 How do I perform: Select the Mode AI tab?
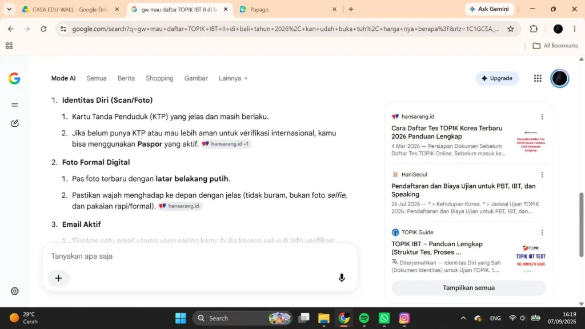63,78
